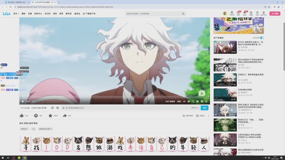Click 稿件举报 report icon

[x=188, y=116]
